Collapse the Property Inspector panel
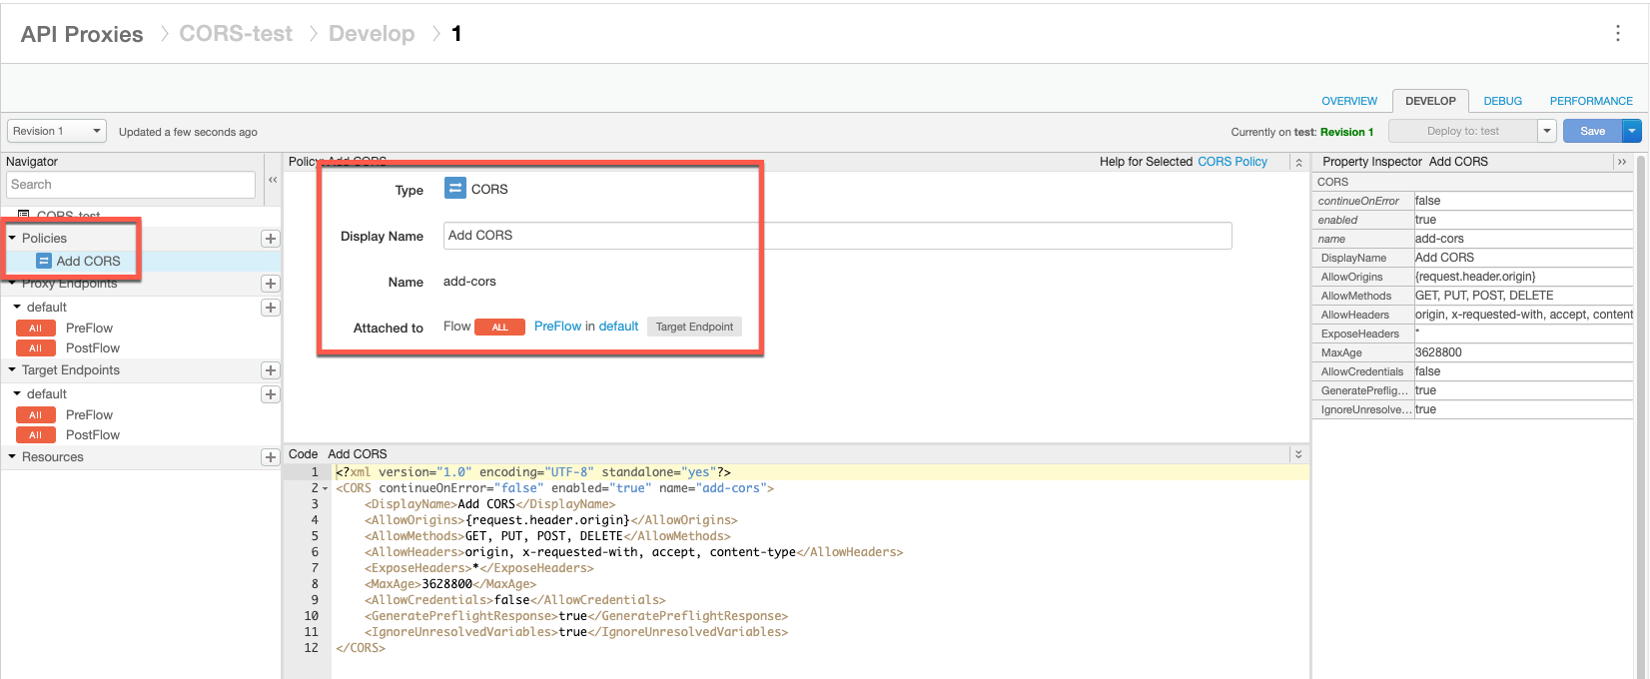Image resolution: width=1650 pixels, height=679 pixels. click(1622, 162)
